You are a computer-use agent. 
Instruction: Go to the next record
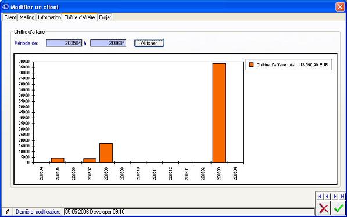tap(335, 196)
